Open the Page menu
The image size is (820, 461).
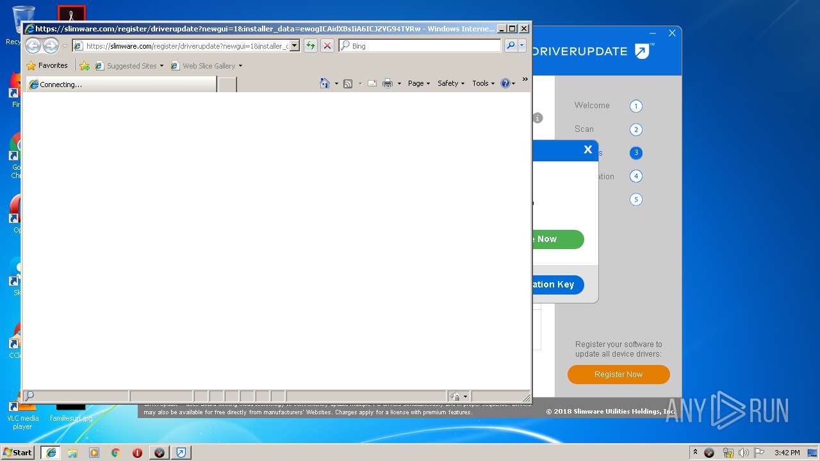pos(419,83)
